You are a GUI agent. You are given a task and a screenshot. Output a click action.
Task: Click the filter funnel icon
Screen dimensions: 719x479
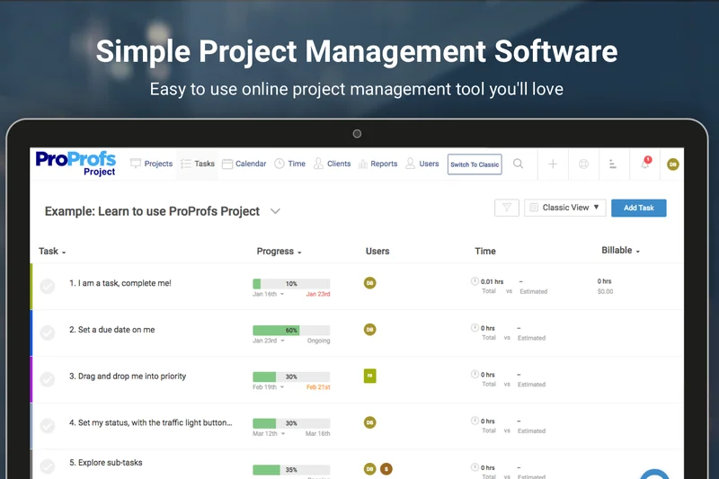tap(507, 208)
